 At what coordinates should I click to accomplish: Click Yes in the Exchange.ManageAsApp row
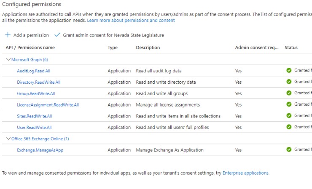[238, 150]
